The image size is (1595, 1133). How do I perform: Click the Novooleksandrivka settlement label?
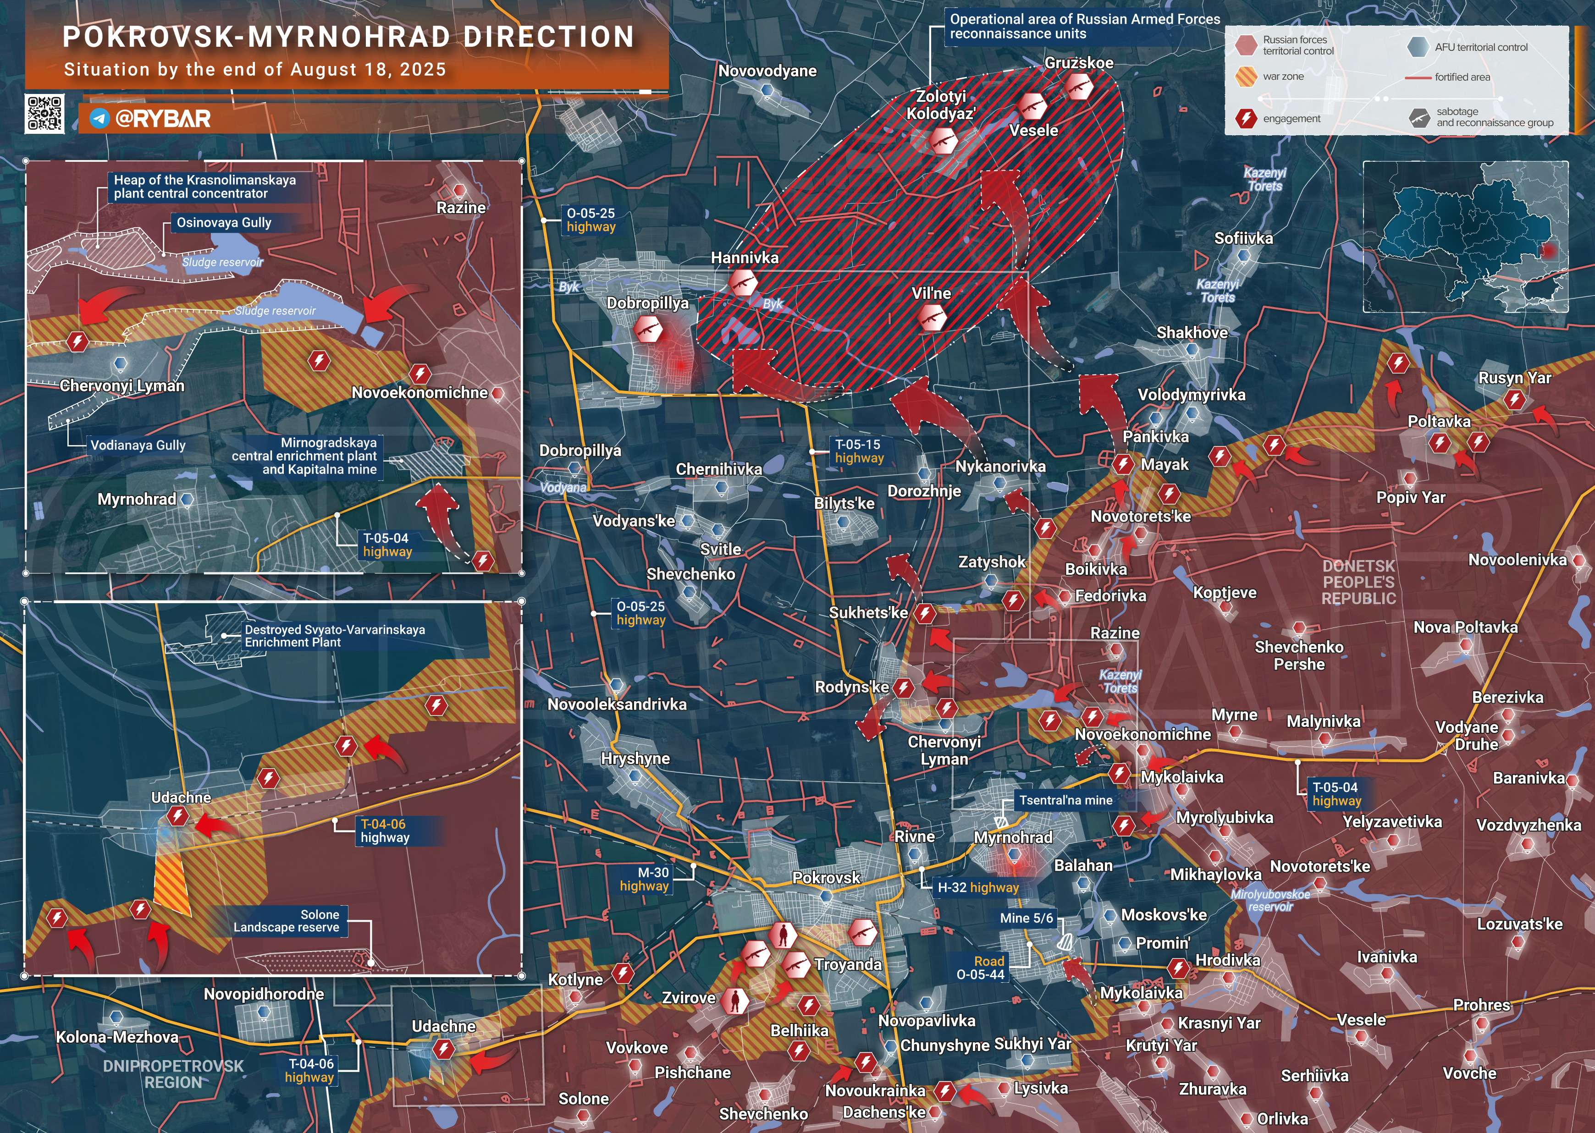pos(617,704)
